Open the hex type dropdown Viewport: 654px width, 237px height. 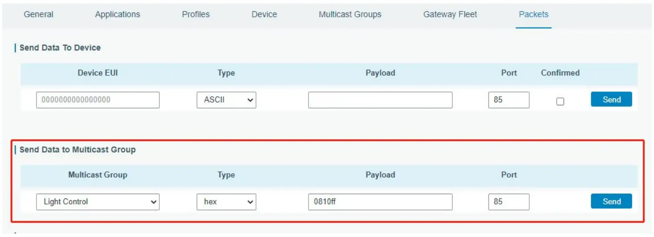click(226, 201)
